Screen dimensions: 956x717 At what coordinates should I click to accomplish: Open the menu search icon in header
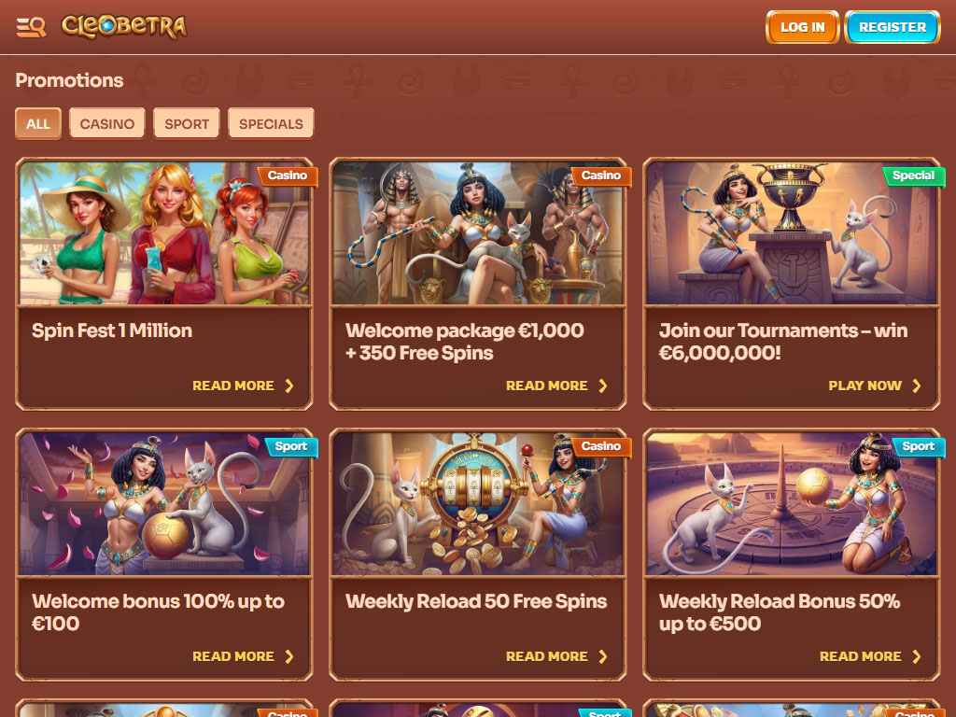pos(31,27)
